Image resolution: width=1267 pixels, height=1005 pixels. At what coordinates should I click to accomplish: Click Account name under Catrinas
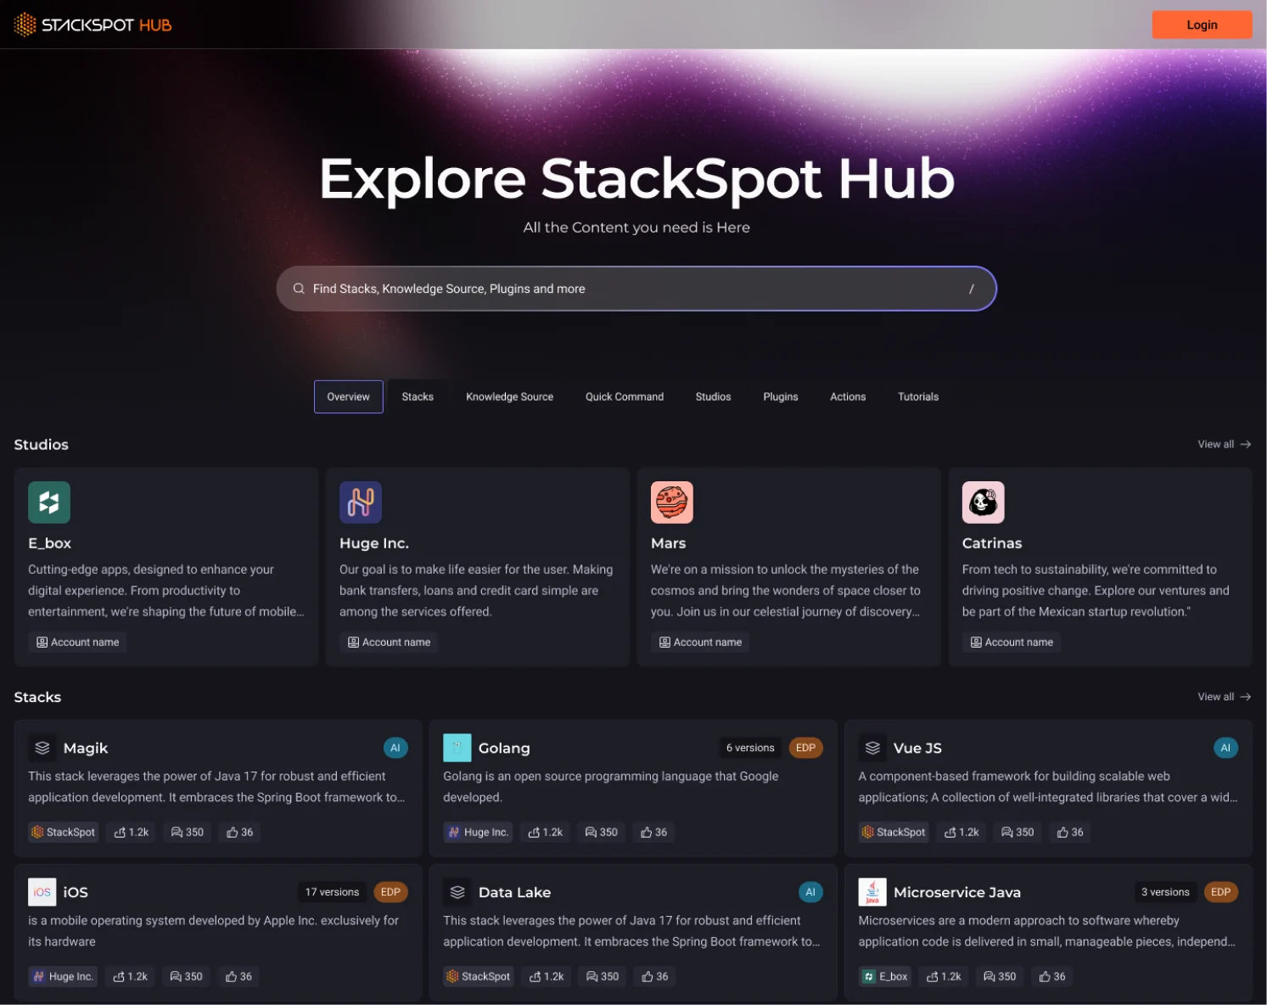[x=1012, y=643]
